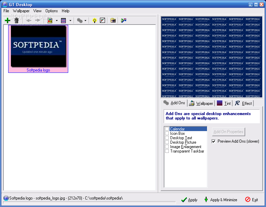
Task: Switch to the Effect tab
Action: point(243,103)
